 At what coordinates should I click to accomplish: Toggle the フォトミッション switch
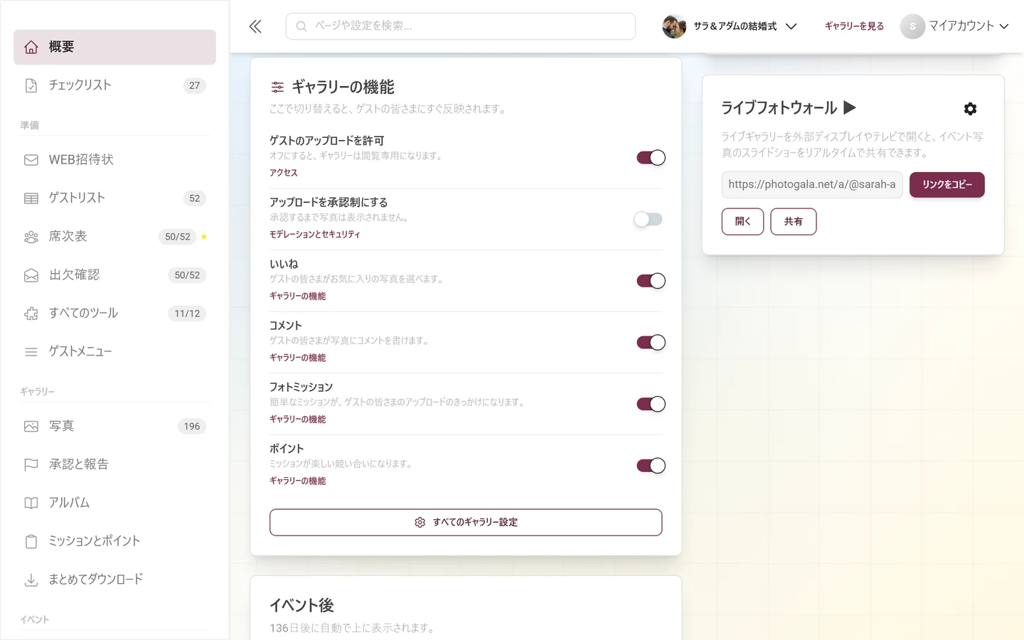click(651, 404)
